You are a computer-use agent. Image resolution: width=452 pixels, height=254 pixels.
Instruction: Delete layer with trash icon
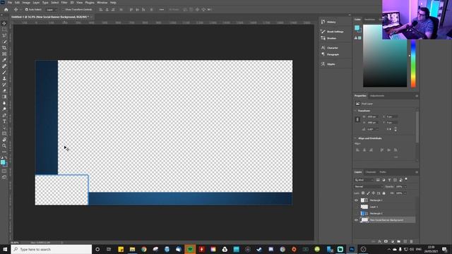pyautogui.click(x=411, y=241)
